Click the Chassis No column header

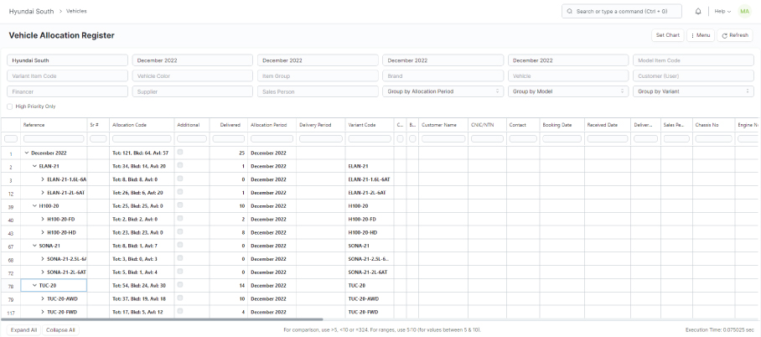(713, 125)
